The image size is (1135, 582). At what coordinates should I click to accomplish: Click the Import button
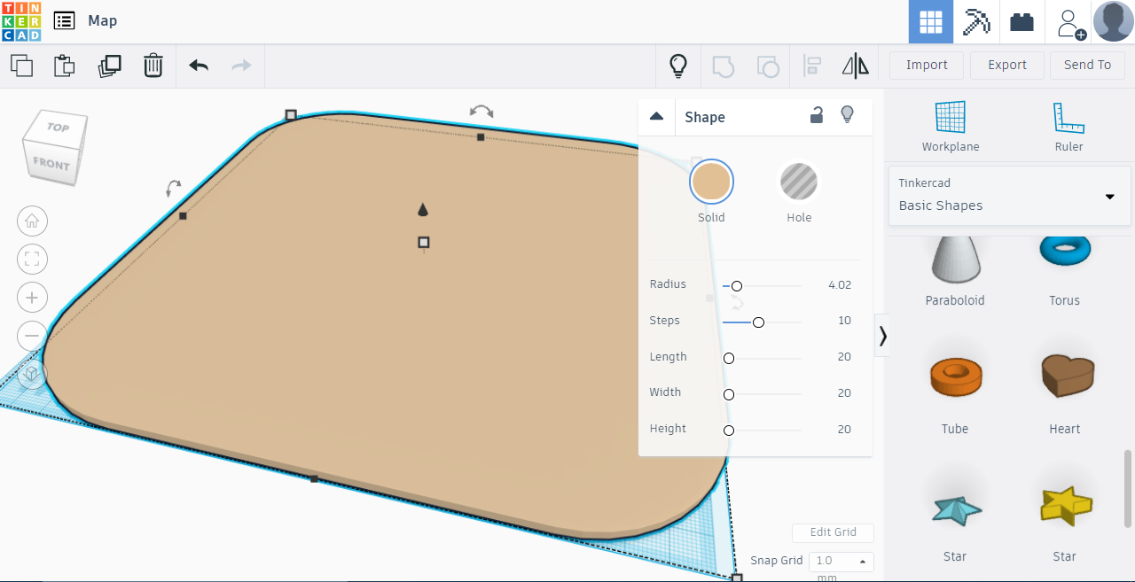(x=927, y=65)
